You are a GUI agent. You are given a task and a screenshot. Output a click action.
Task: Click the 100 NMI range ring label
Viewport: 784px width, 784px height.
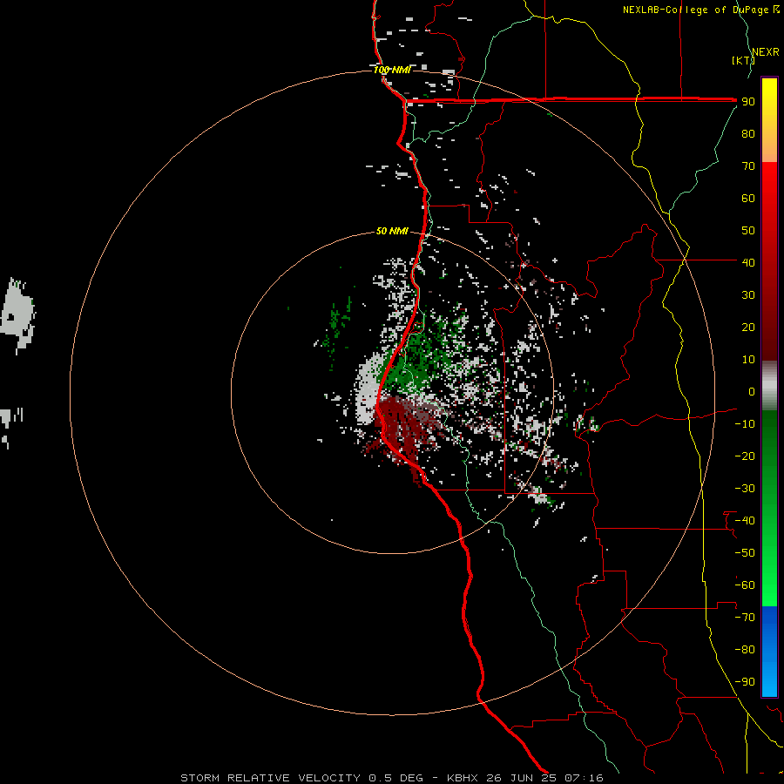click(x=392, y=70)
